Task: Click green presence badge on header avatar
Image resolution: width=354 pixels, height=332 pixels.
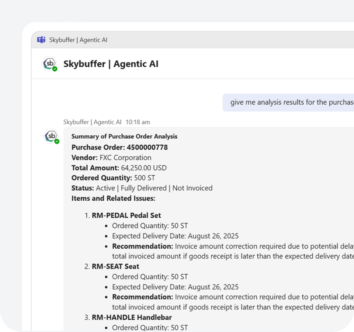Action: [55, 69]
